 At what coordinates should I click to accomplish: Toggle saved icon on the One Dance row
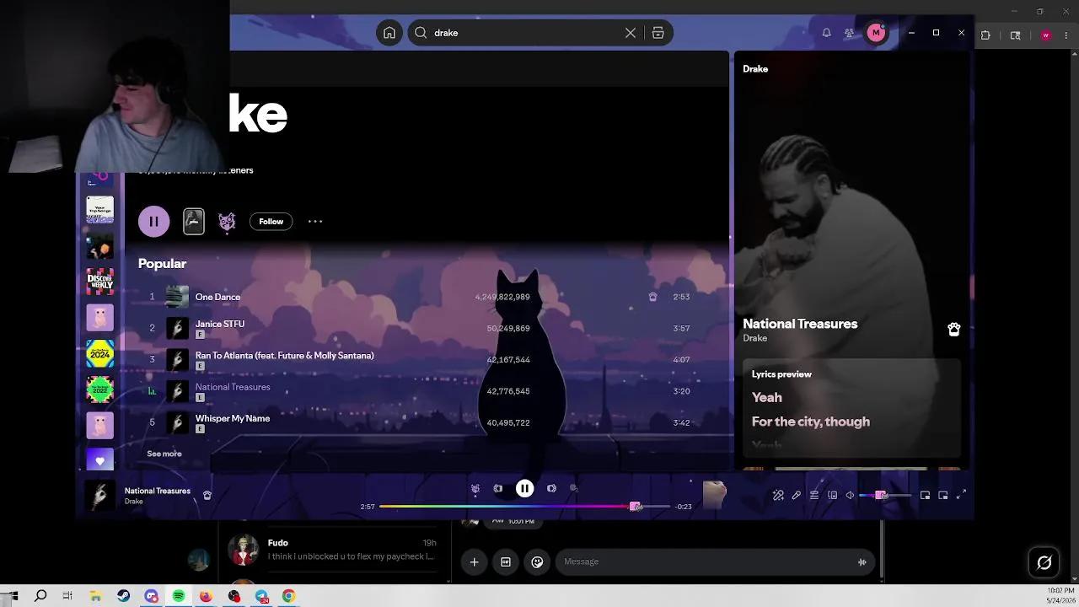coord(652,297)
